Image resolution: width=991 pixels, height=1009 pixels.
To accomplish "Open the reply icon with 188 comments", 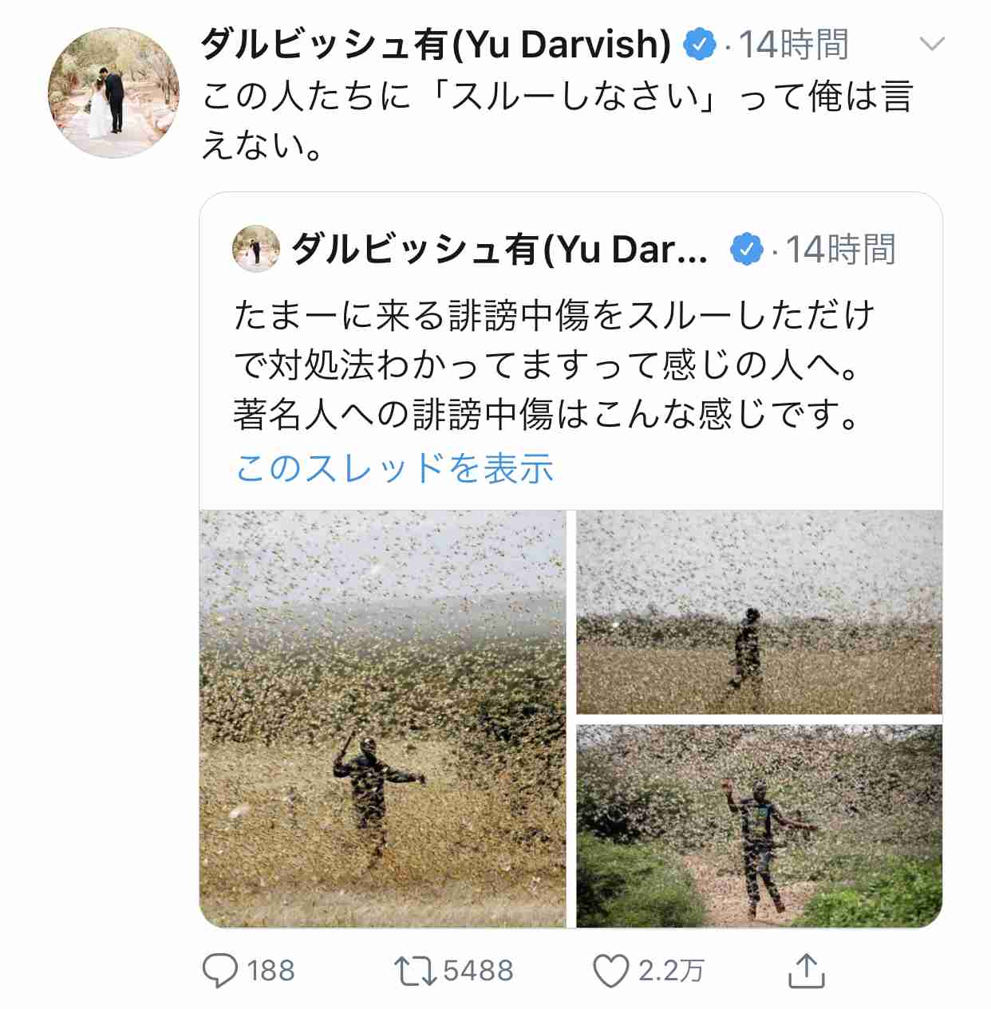I will 220,971.
